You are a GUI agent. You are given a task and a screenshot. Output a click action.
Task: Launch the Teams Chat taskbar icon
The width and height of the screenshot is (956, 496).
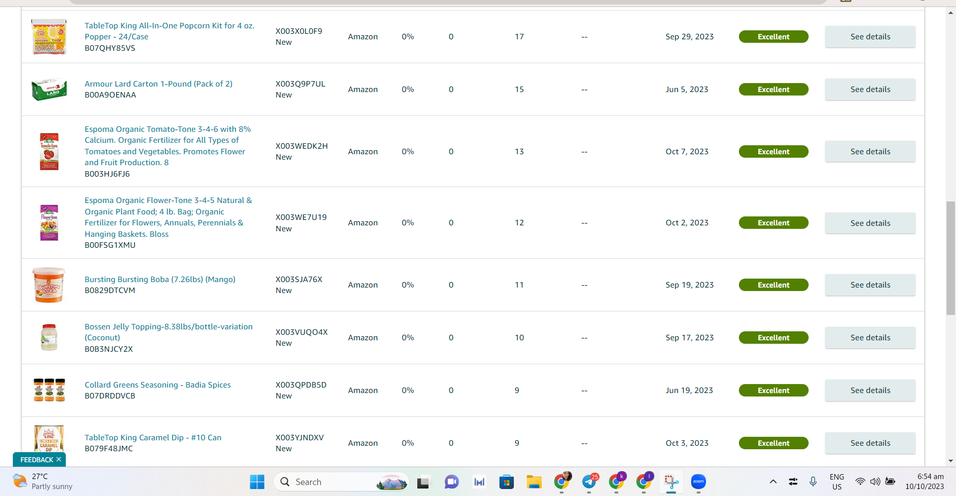coord(452,482)
